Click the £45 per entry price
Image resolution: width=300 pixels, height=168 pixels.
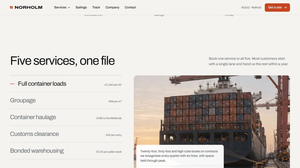(x=114, y=135)
